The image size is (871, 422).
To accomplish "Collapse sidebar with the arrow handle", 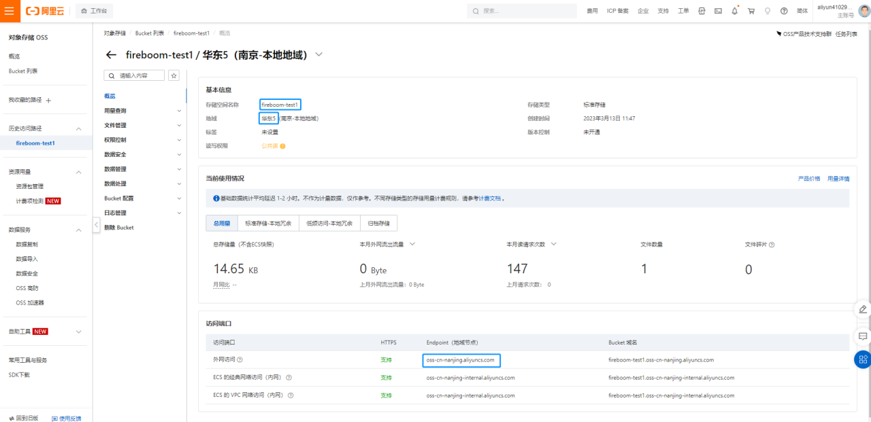I will [96, 225].
